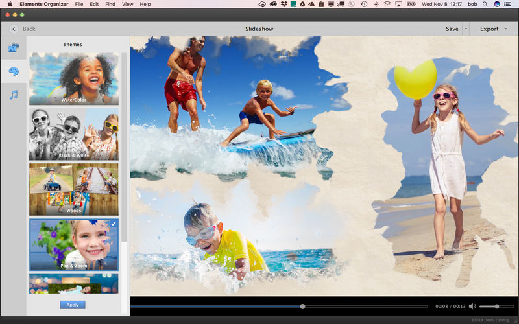519x324 pixels.
Task: Select the WaterColor theme thumbnail
Action: point(74,78)
